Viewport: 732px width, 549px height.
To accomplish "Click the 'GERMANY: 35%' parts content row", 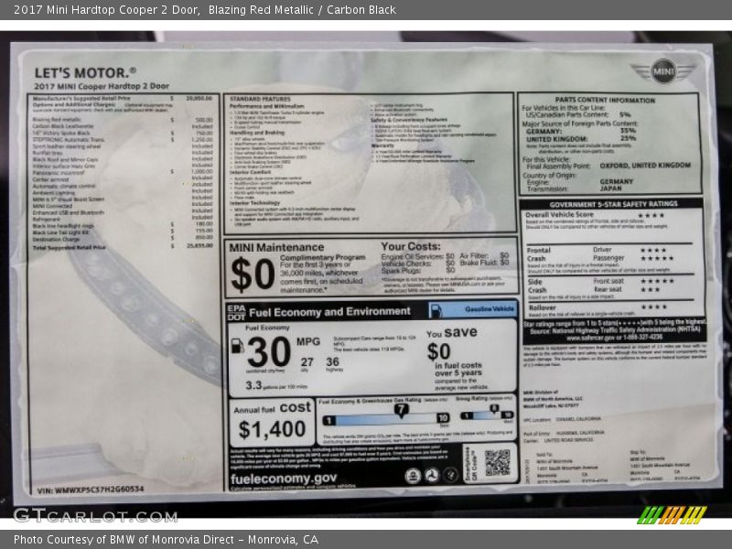I will [x=581, y=131].
